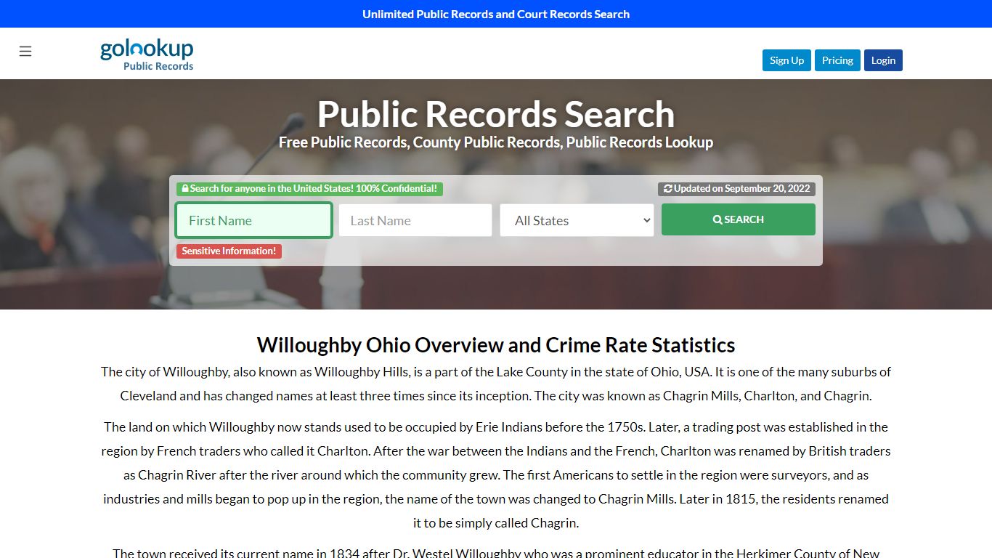Focus the Last Name input field
Viewport: 992px width, 558px height.
tap(415, 220)
